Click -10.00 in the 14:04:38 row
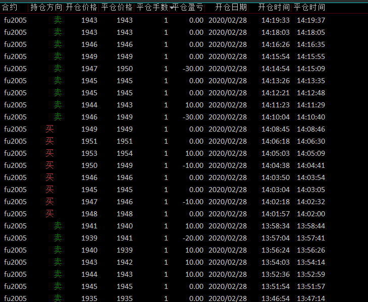368x302 pixels. point(193,165)
